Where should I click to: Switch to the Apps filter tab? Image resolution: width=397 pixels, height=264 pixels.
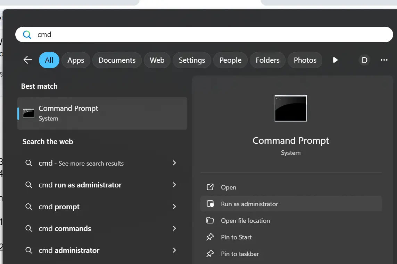click(x=76, y=60)
